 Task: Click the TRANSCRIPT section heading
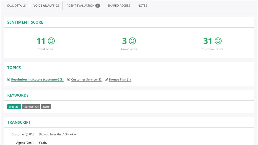[x=19, y=122]
